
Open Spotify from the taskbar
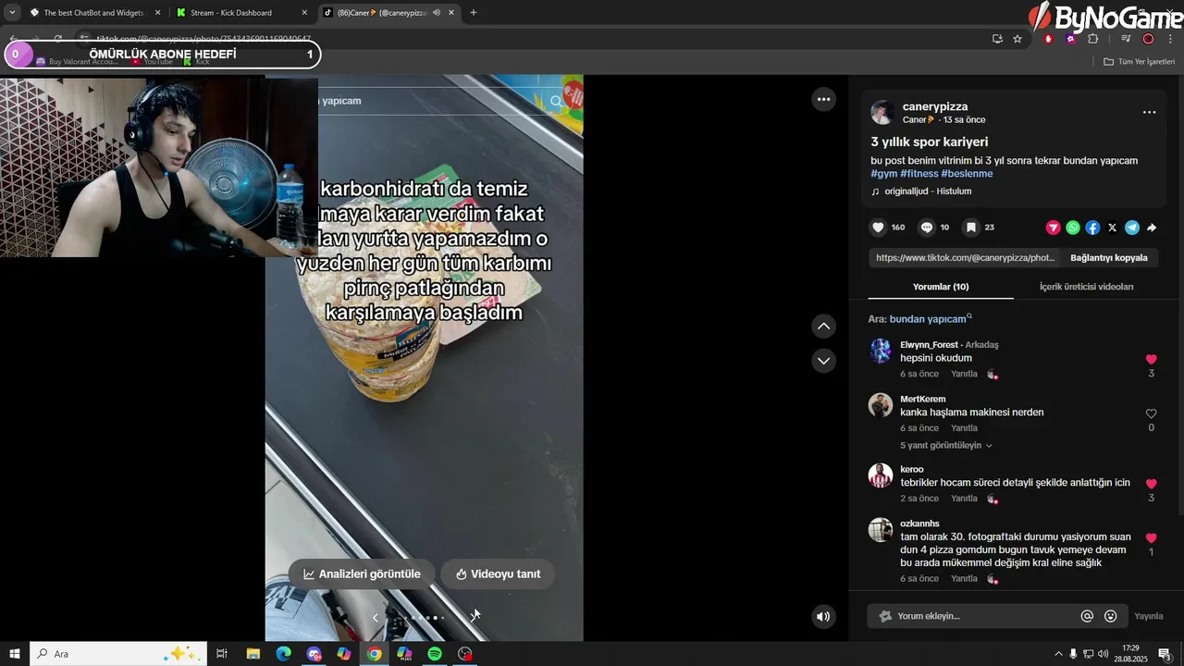point(435,654)
